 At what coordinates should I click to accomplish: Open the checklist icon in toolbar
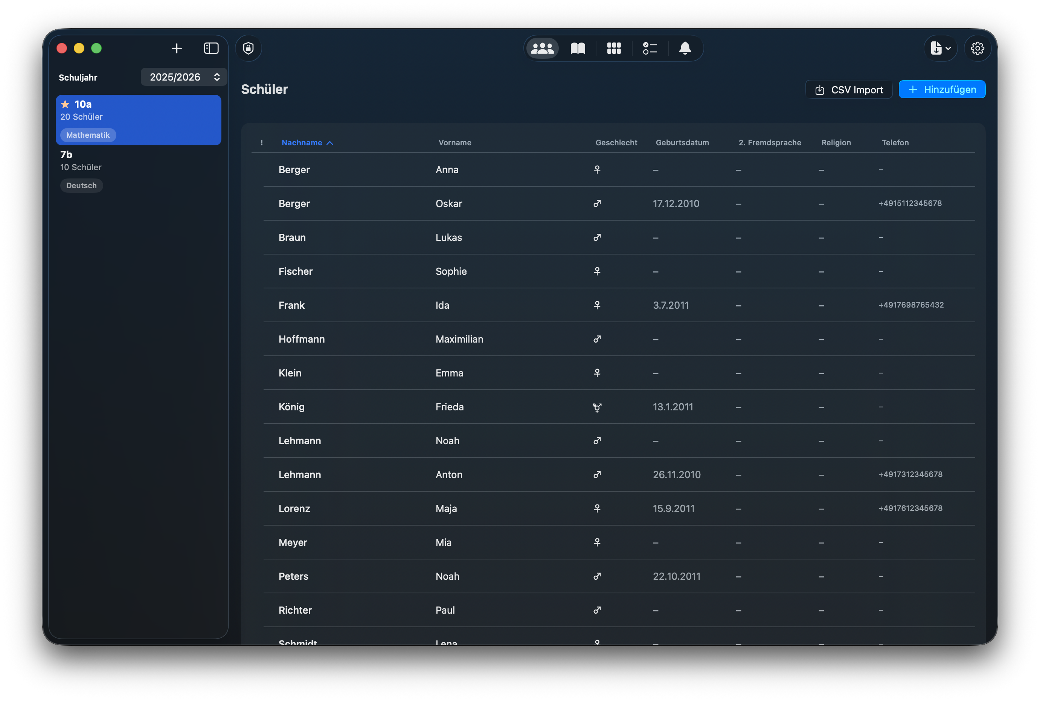pyautogui.click(x=650, y=48)
